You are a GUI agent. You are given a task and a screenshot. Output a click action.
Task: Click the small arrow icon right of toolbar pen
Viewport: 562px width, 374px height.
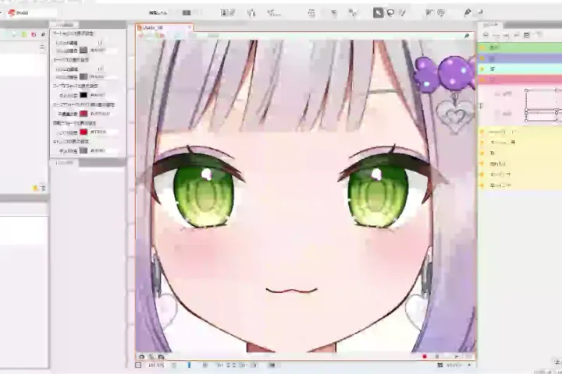(480, 12)
